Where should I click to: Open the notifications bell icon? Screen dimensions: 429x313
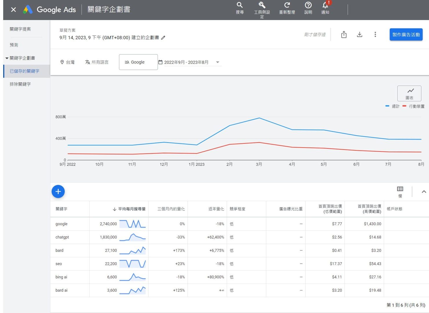325,6
